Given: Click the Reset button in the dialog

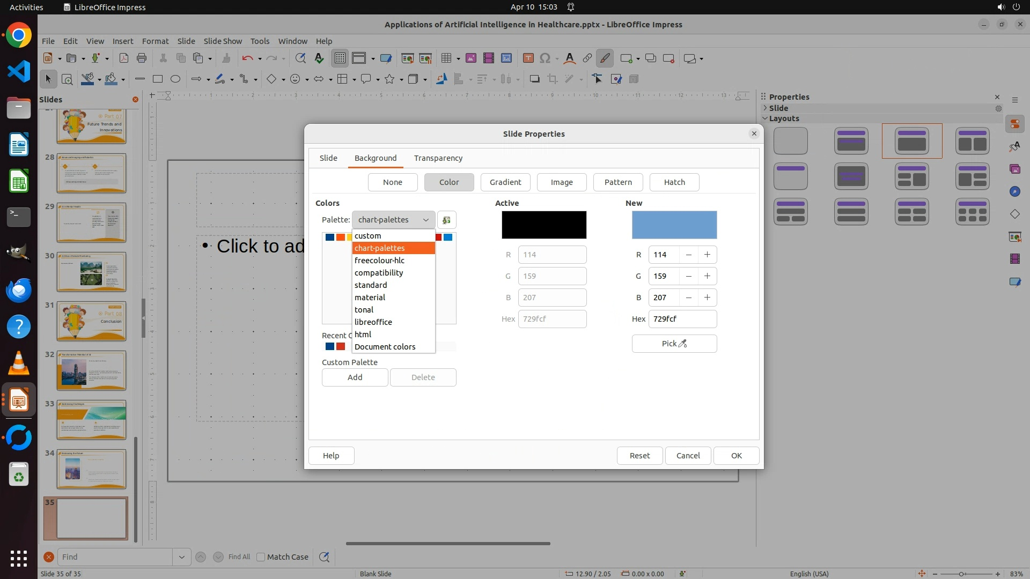Looking at the screenshot, I should [x=639, y=456].
